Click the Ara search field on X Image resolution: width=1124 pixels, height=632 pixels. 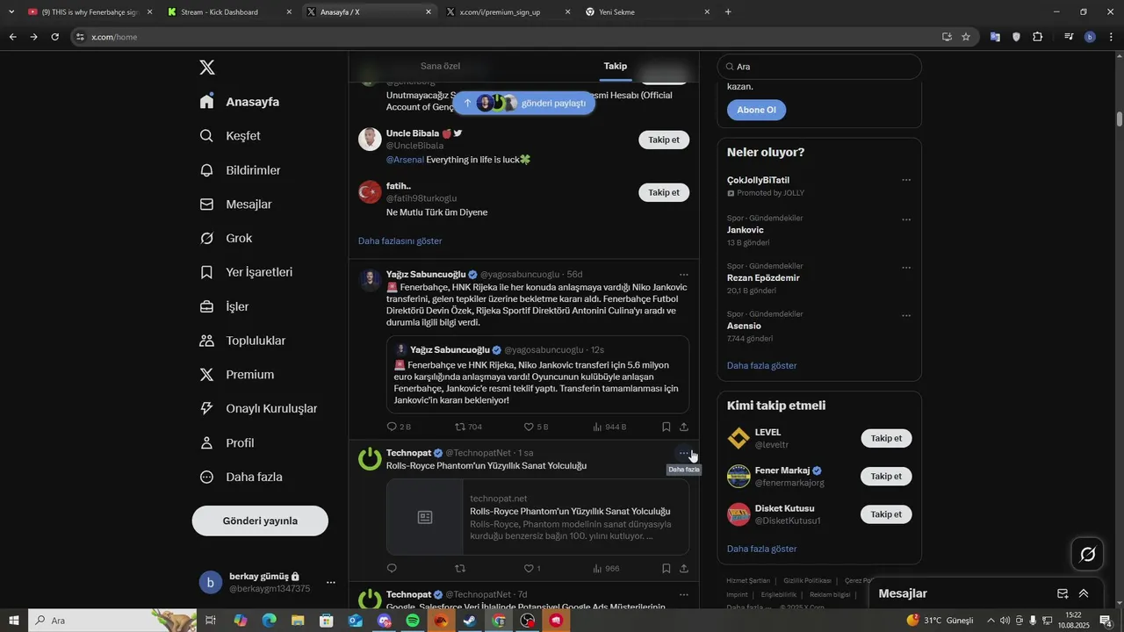[x=819, y=67]
